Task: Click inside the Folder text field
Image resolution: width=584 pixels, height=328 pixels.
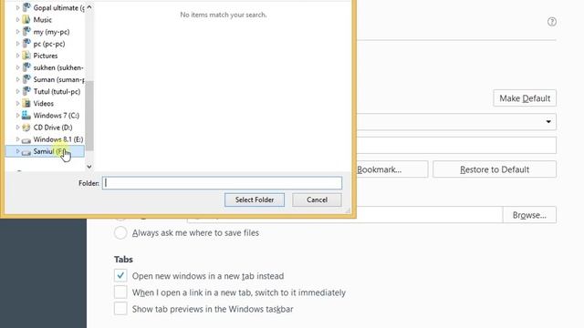Action: (x=222, y=183)
